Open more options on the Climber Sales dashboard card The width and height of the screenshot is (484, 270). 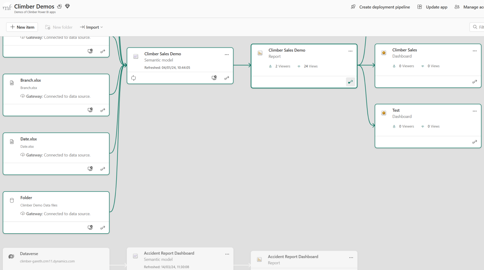475,51
